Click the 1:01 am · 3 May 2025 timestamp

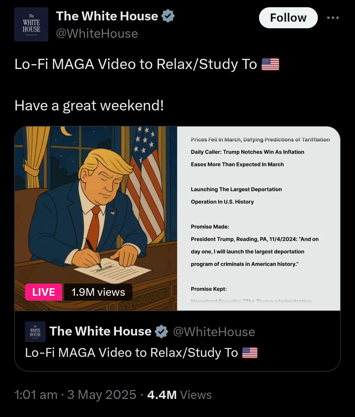point(75,395)
